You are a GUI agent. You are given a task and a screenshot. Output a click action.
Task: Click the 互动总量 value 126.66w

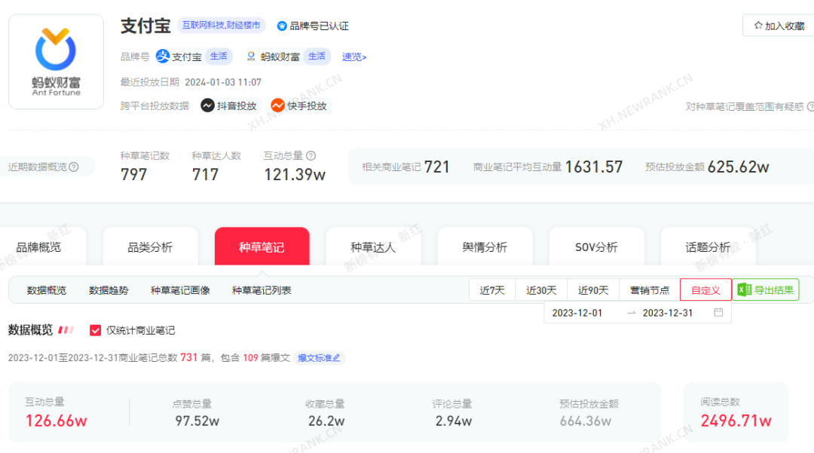pyautogui.click(x=56, y=421)
